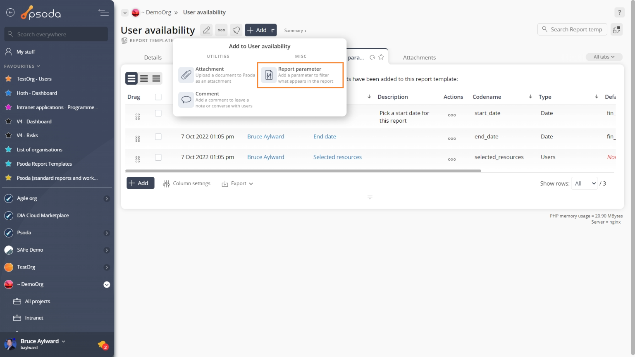Go to ~ DemoOrg breadcrumb link

coord(156,12)
